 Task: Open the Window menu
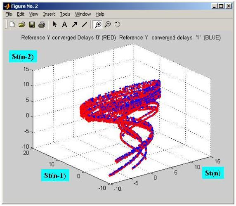coord(83,14)
